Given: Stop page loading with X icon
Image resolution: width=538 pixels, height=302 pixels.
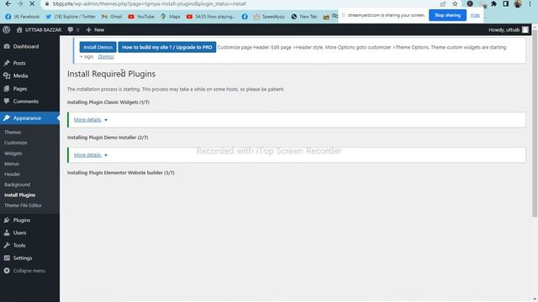Looking at the screenshot, I should tap(32, 3).
